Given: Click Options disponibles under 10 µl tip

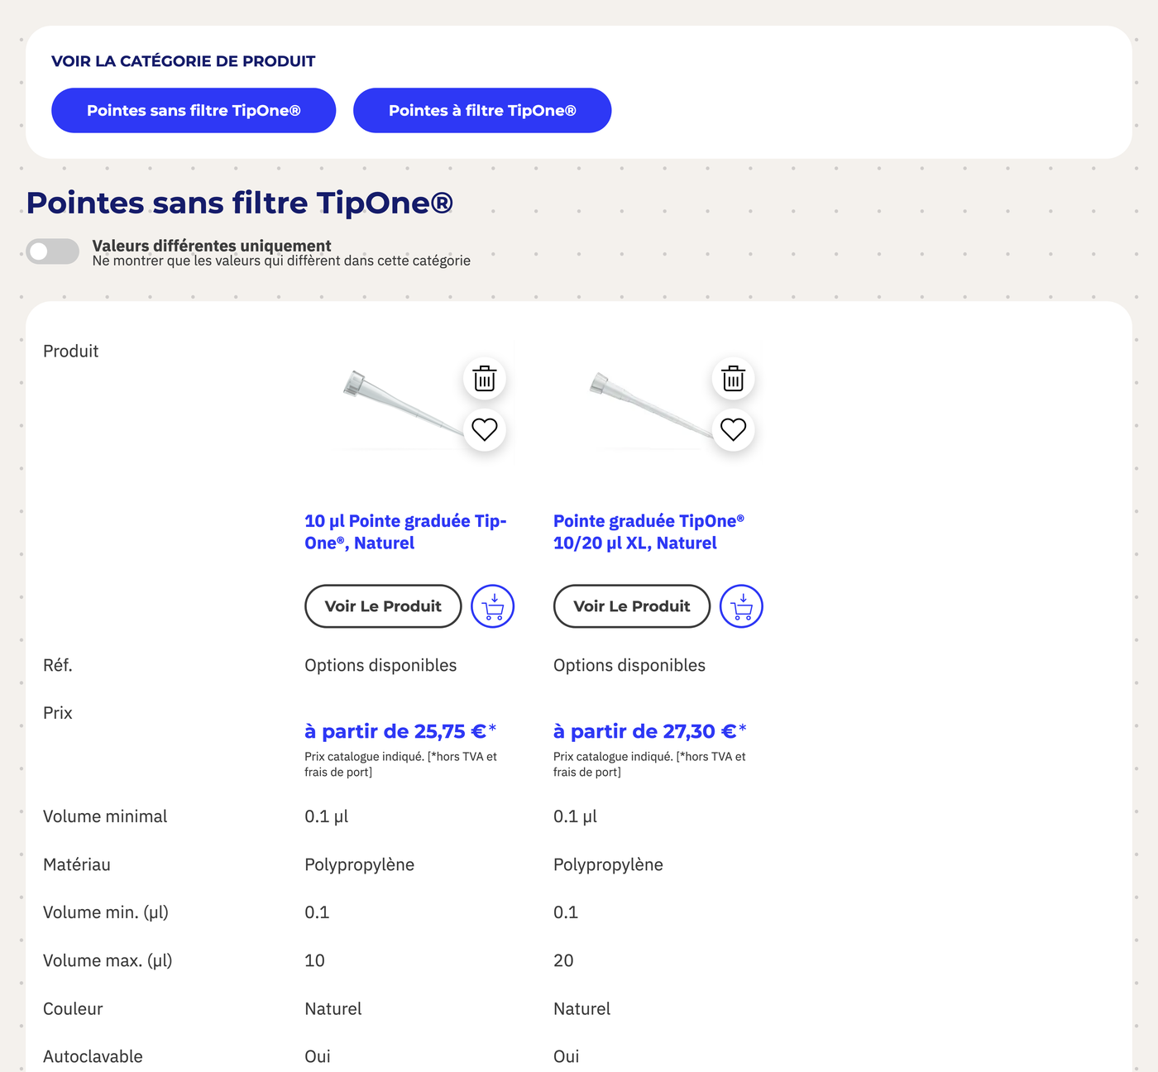Looking at the screenshot, I should [380, 665].
